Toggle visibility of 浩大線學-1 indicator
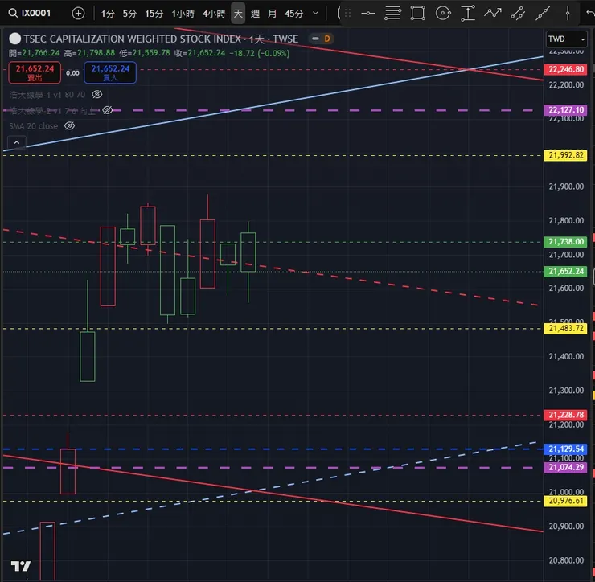 (97, 95)
